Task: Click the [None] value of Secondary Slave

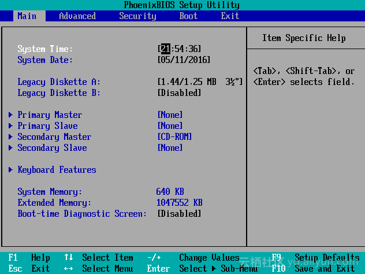Action: click(x=170, y=148)
